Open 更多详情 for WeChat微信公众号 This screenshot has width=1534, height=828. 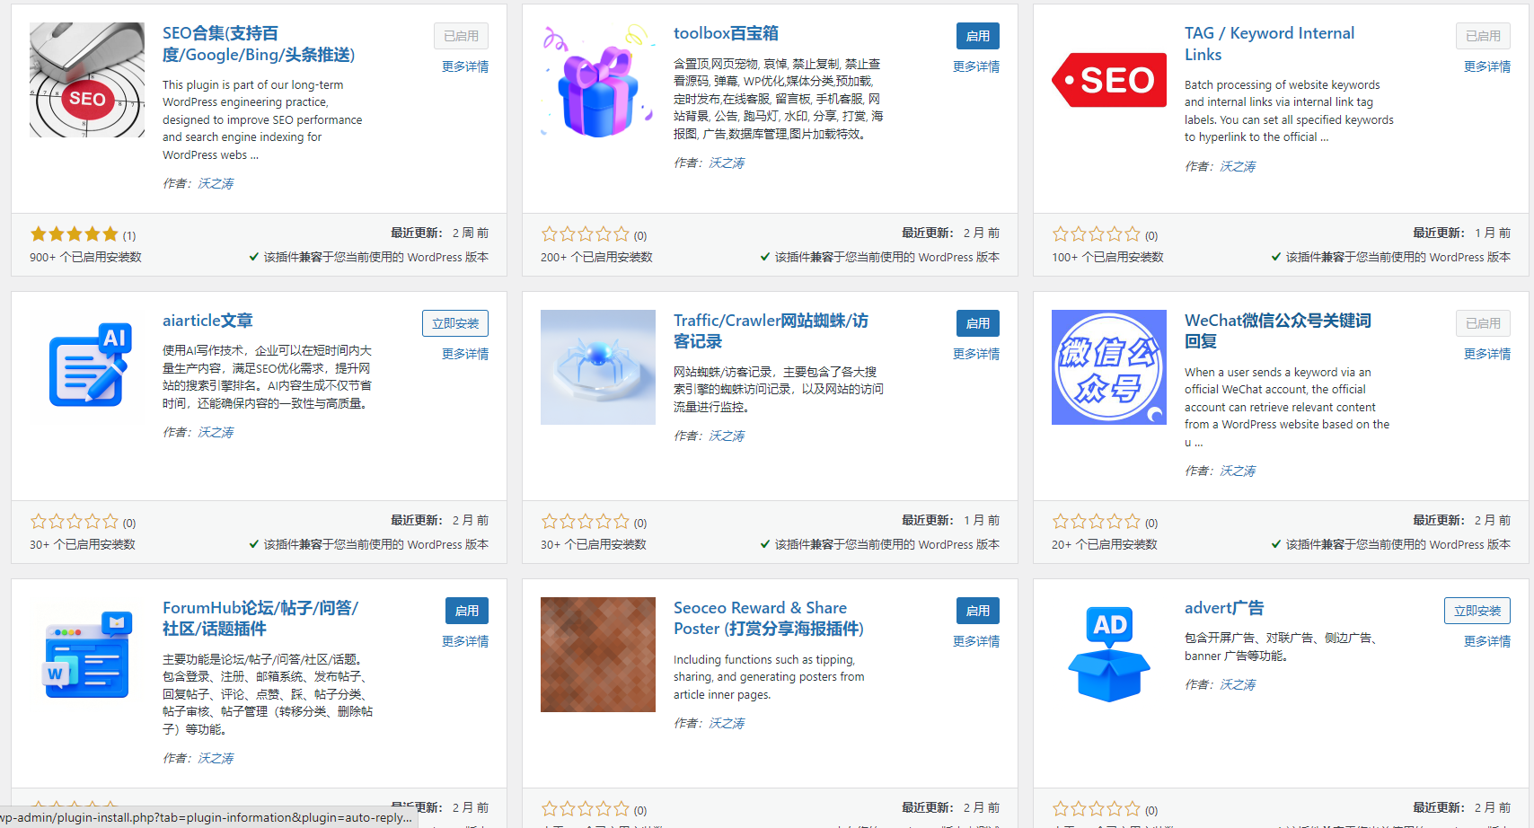click(x=1487, y=354)
